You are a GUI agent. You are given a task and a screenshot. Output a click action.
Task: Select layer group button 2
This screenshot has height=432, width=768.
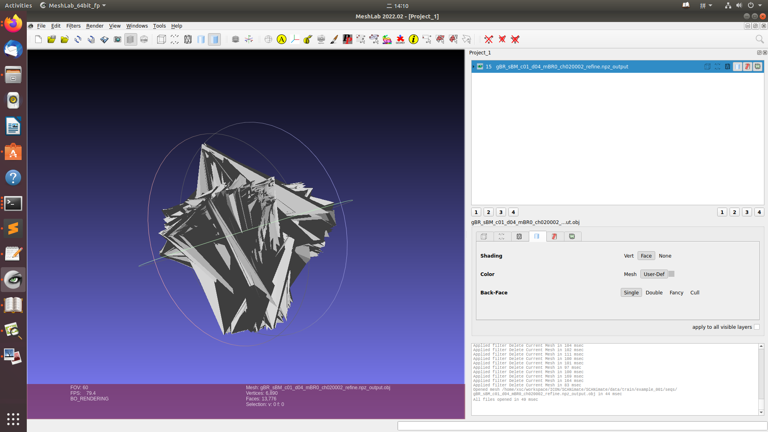click(x=488, y=212)
